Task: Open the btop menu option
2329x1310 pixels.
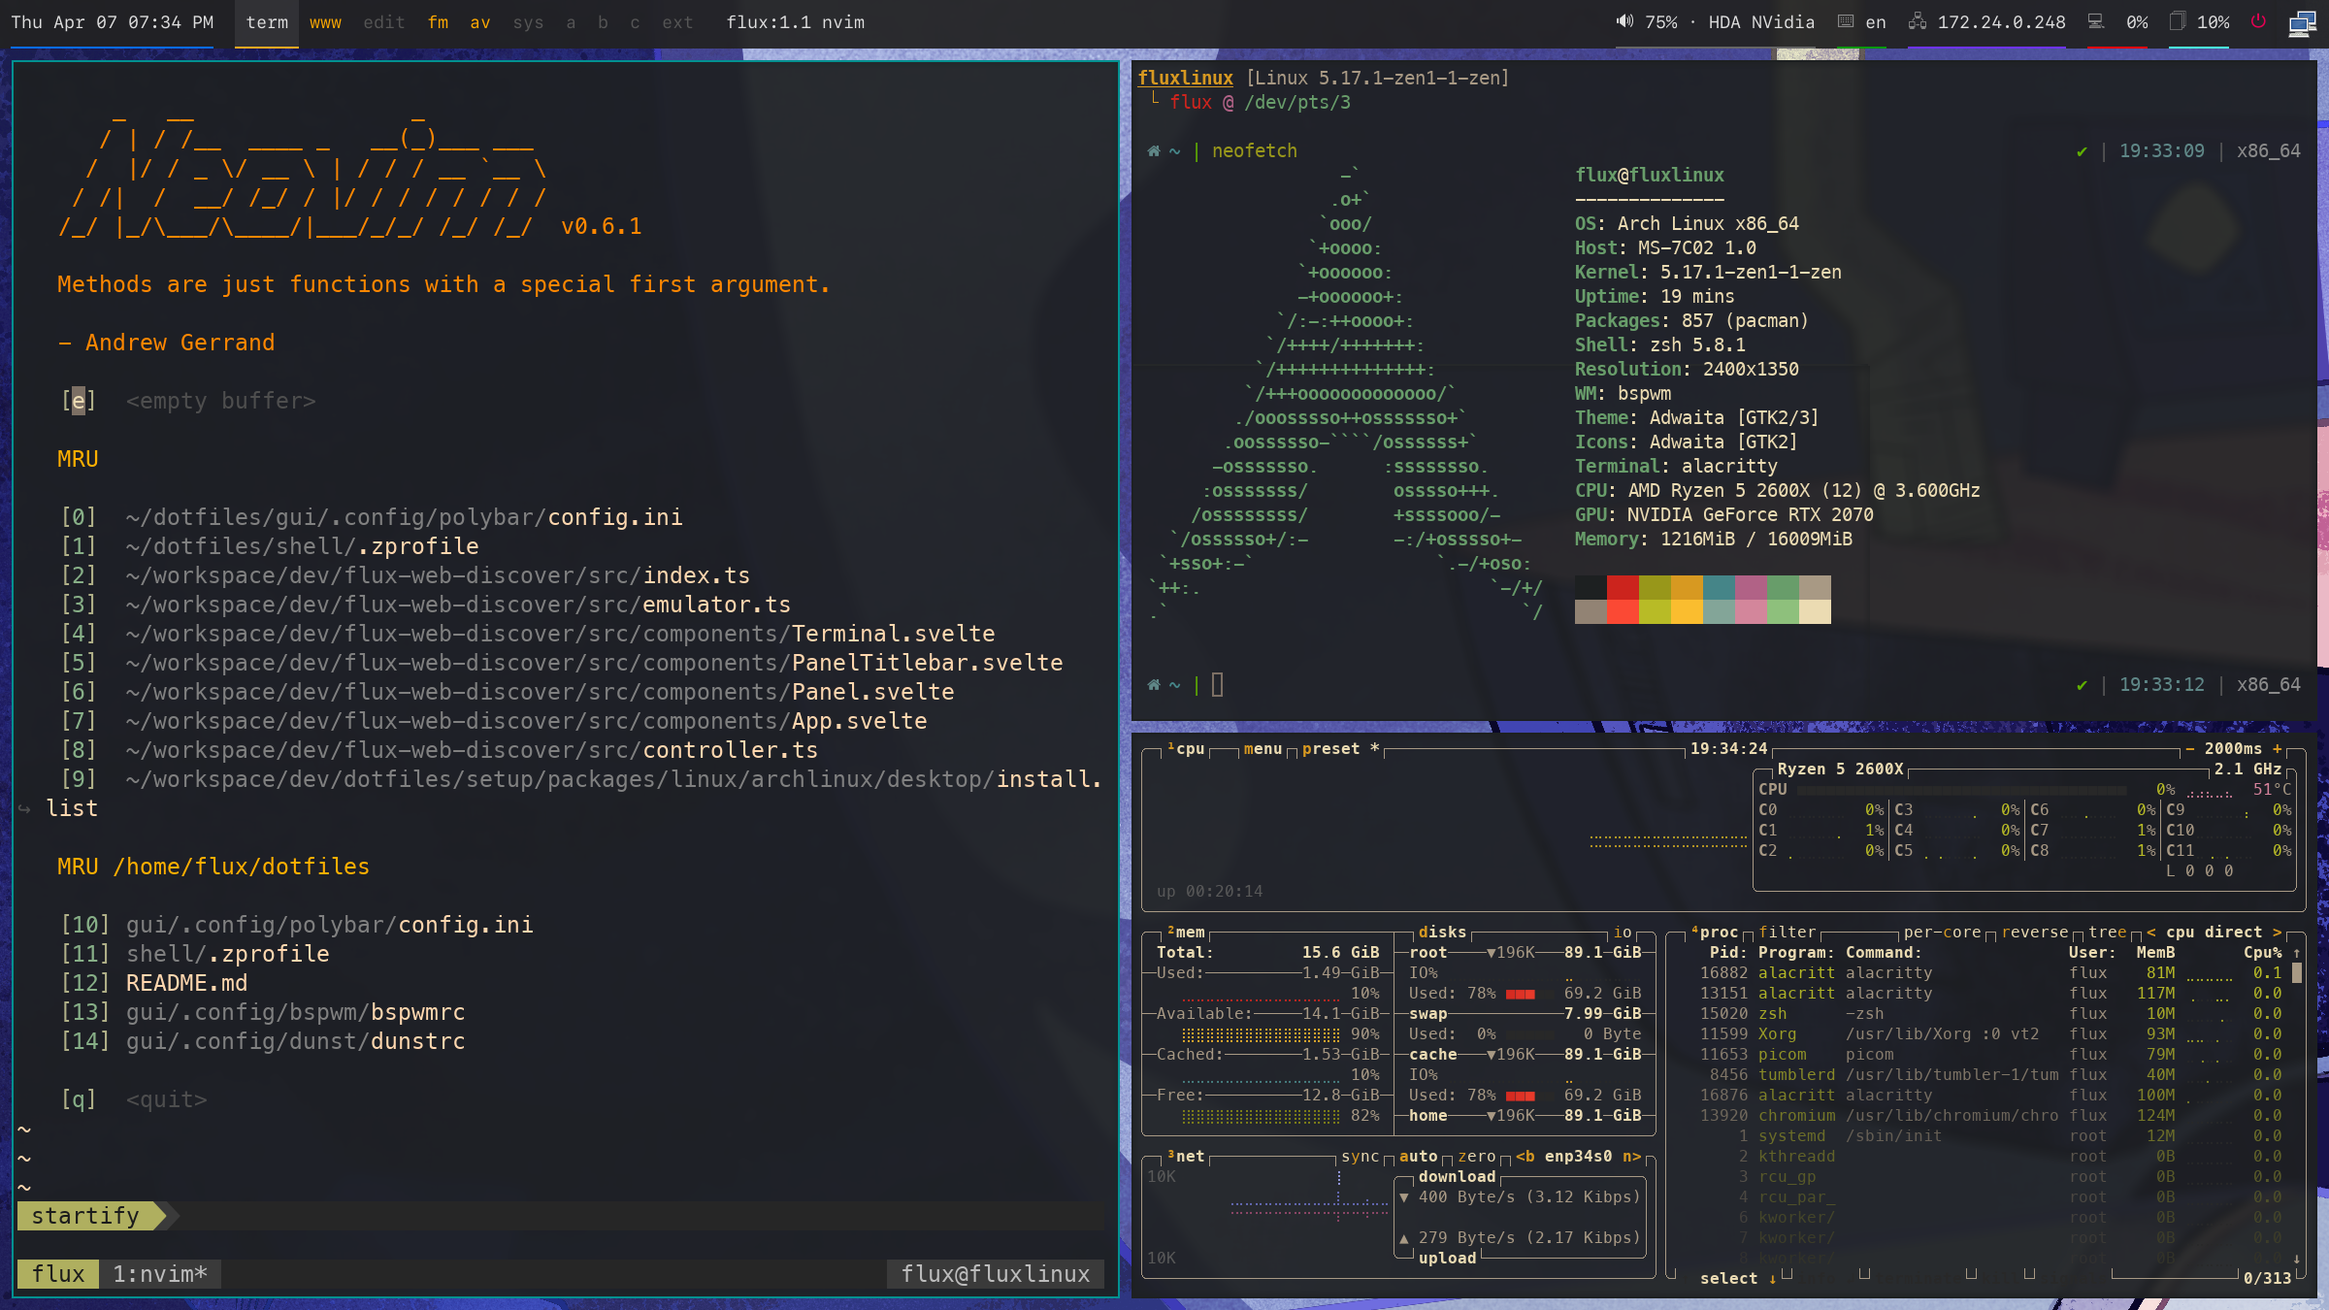Action: pyautogui.click(x=1263, y=748)
